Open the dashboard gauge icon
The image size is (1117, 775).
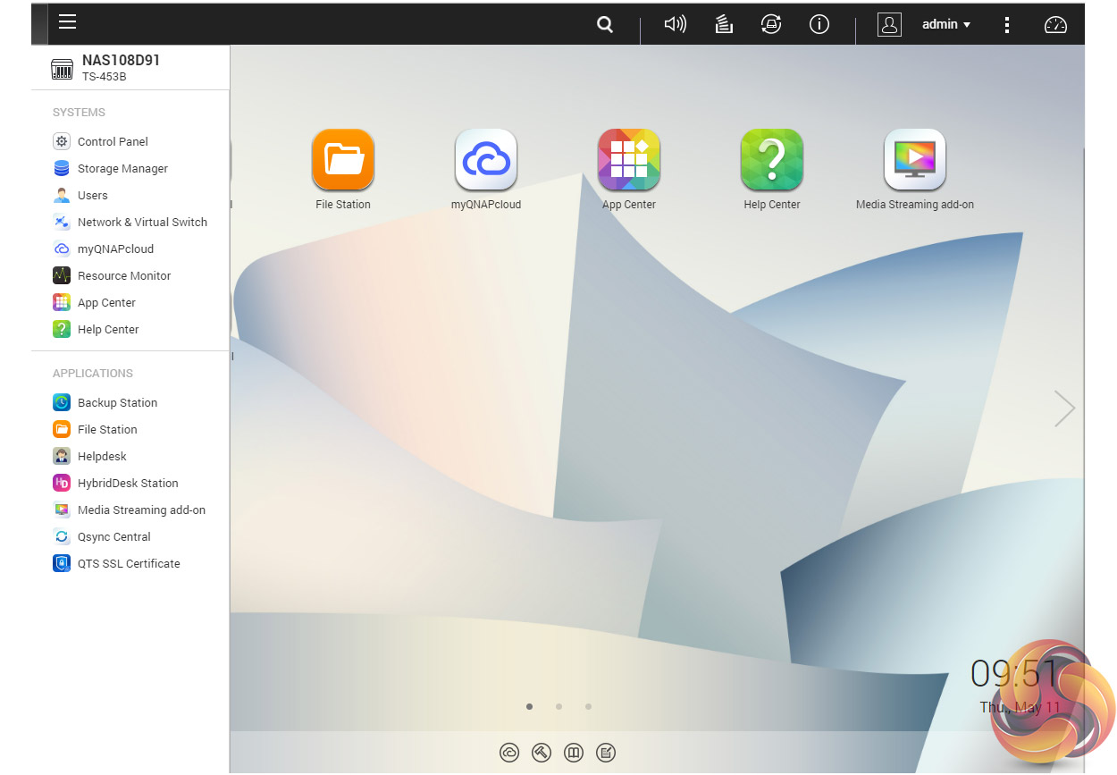click(1056, 25)
